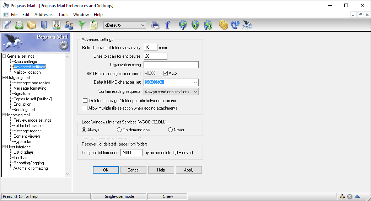This screenshot has height=201, width=371.
Task: Open the new mail folder tray icon
Action: click(19, 25)
